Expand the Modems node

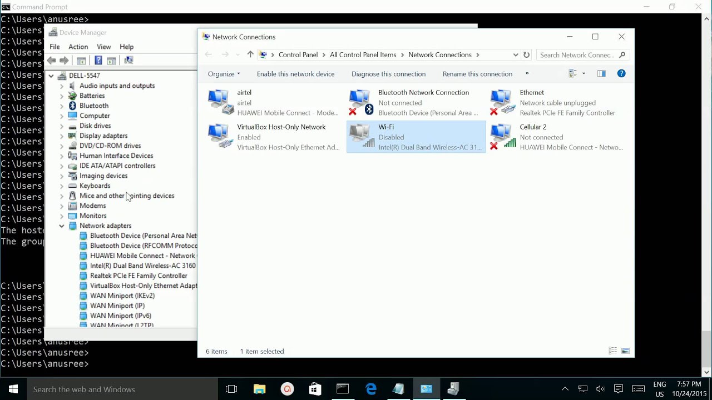click(62, 206)
